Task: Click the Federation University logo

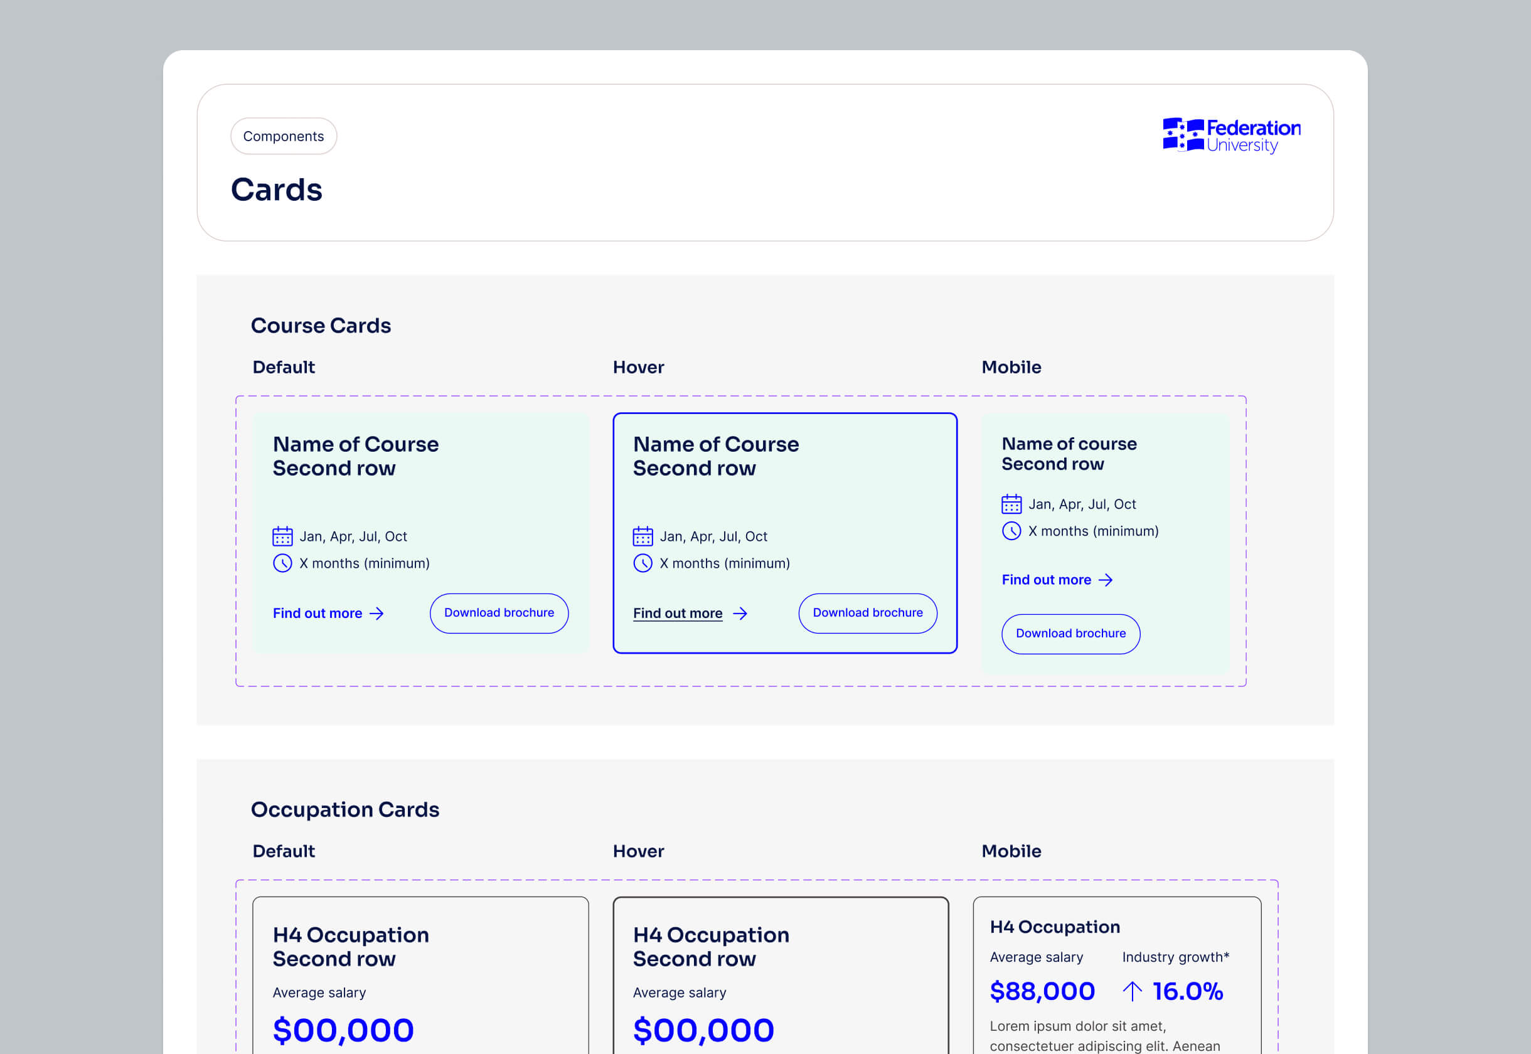Action: point(1231,136)
